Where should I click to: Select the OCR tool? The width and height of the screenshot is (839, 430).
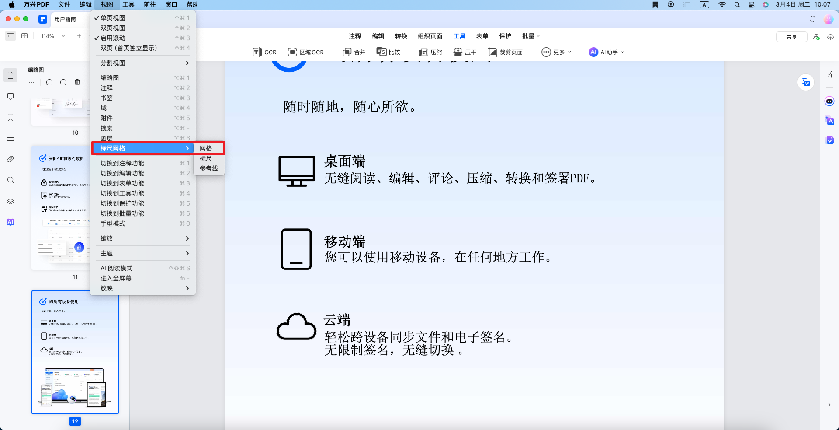tap(263, 52)
